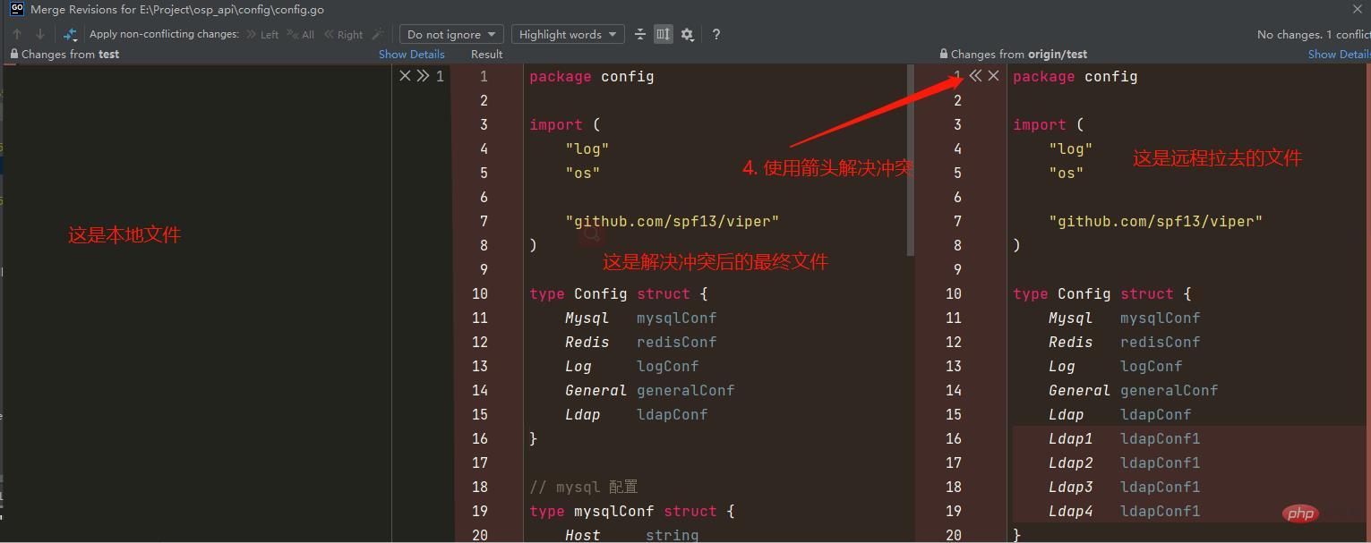Ignore the left-side change with X icon

405,76
